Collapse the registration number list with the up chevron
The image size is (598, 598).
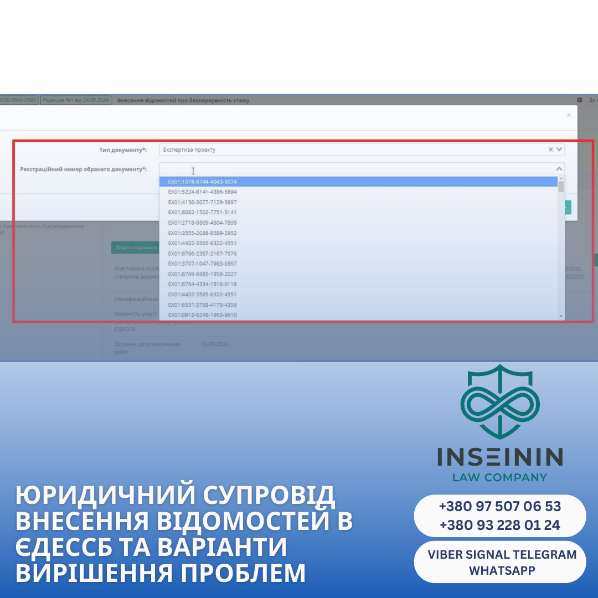pyautogui.click(x=559, y=168)
